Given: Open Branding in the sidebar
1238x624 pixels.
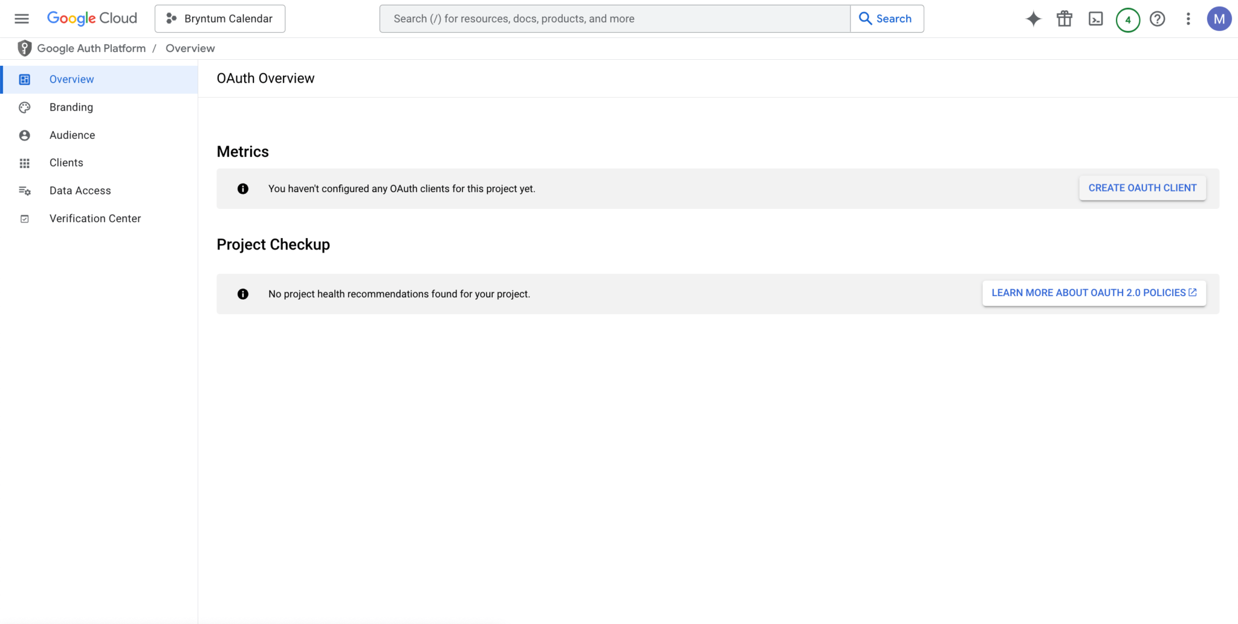Looking at the screenshot, I should pos(99,107).
